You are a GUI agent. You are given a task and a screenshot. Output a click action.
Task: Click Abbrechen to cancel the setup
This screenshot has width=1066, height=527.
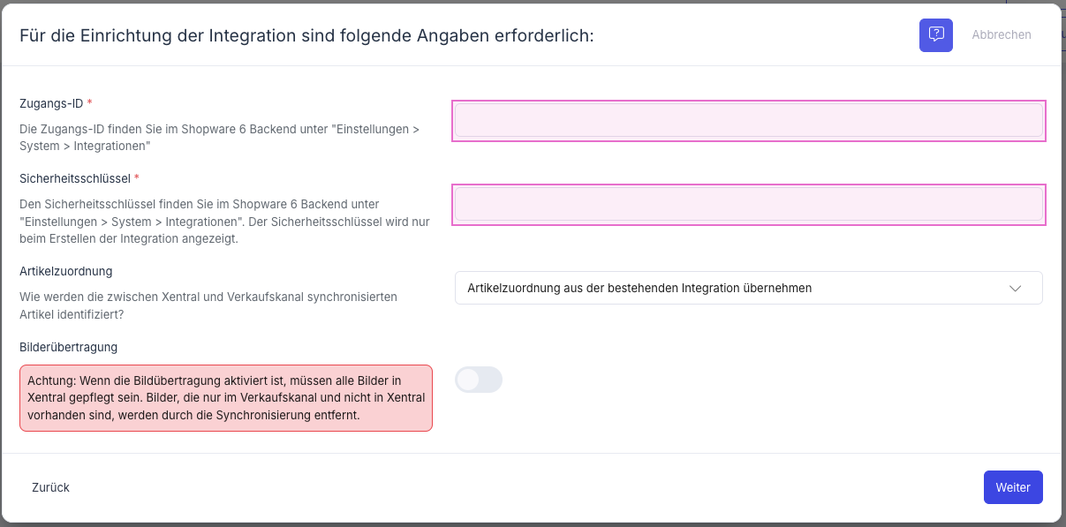(1001, 35)
